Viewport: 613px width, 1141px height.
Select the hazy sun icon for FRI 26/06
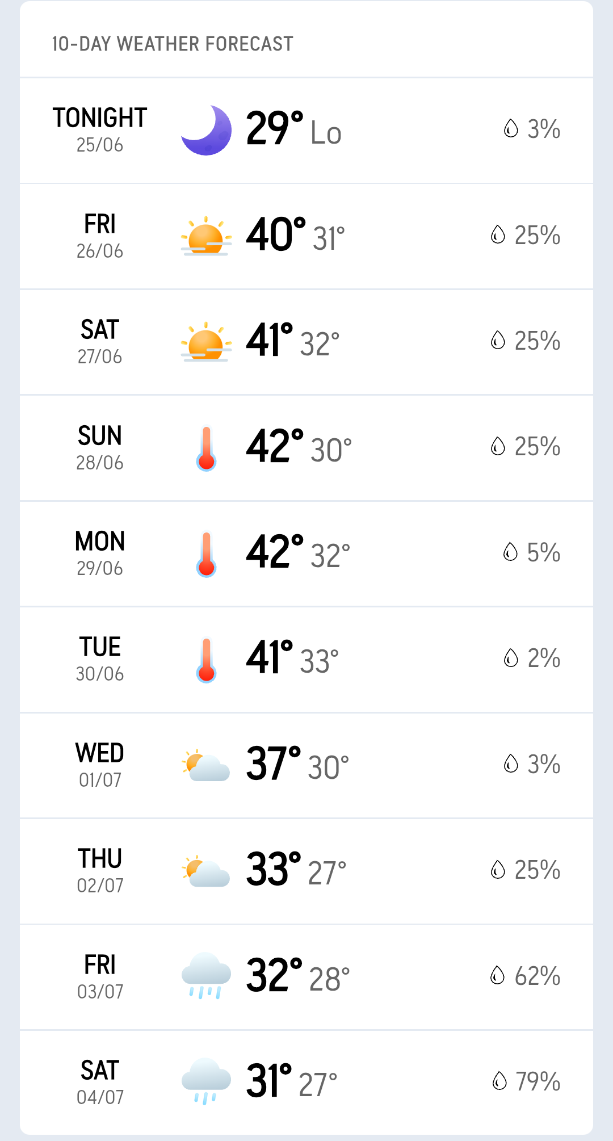(206, 236)
